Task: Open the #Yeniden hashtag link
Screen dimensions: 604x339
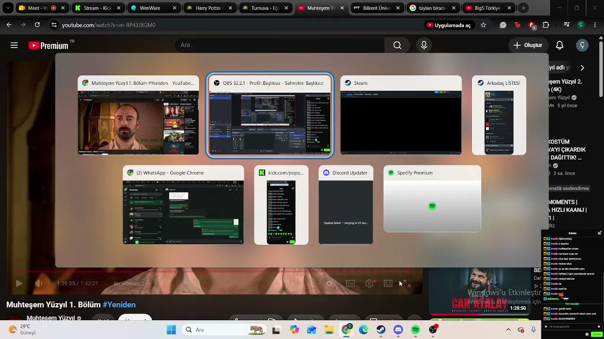Action: click(119, 305)
